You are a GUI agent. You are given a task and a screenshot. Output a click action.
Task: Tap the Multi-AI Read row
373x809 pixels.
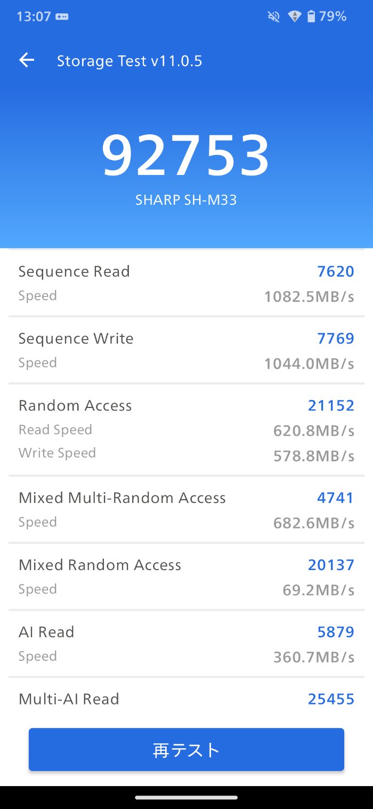click(x=186, y=699)
